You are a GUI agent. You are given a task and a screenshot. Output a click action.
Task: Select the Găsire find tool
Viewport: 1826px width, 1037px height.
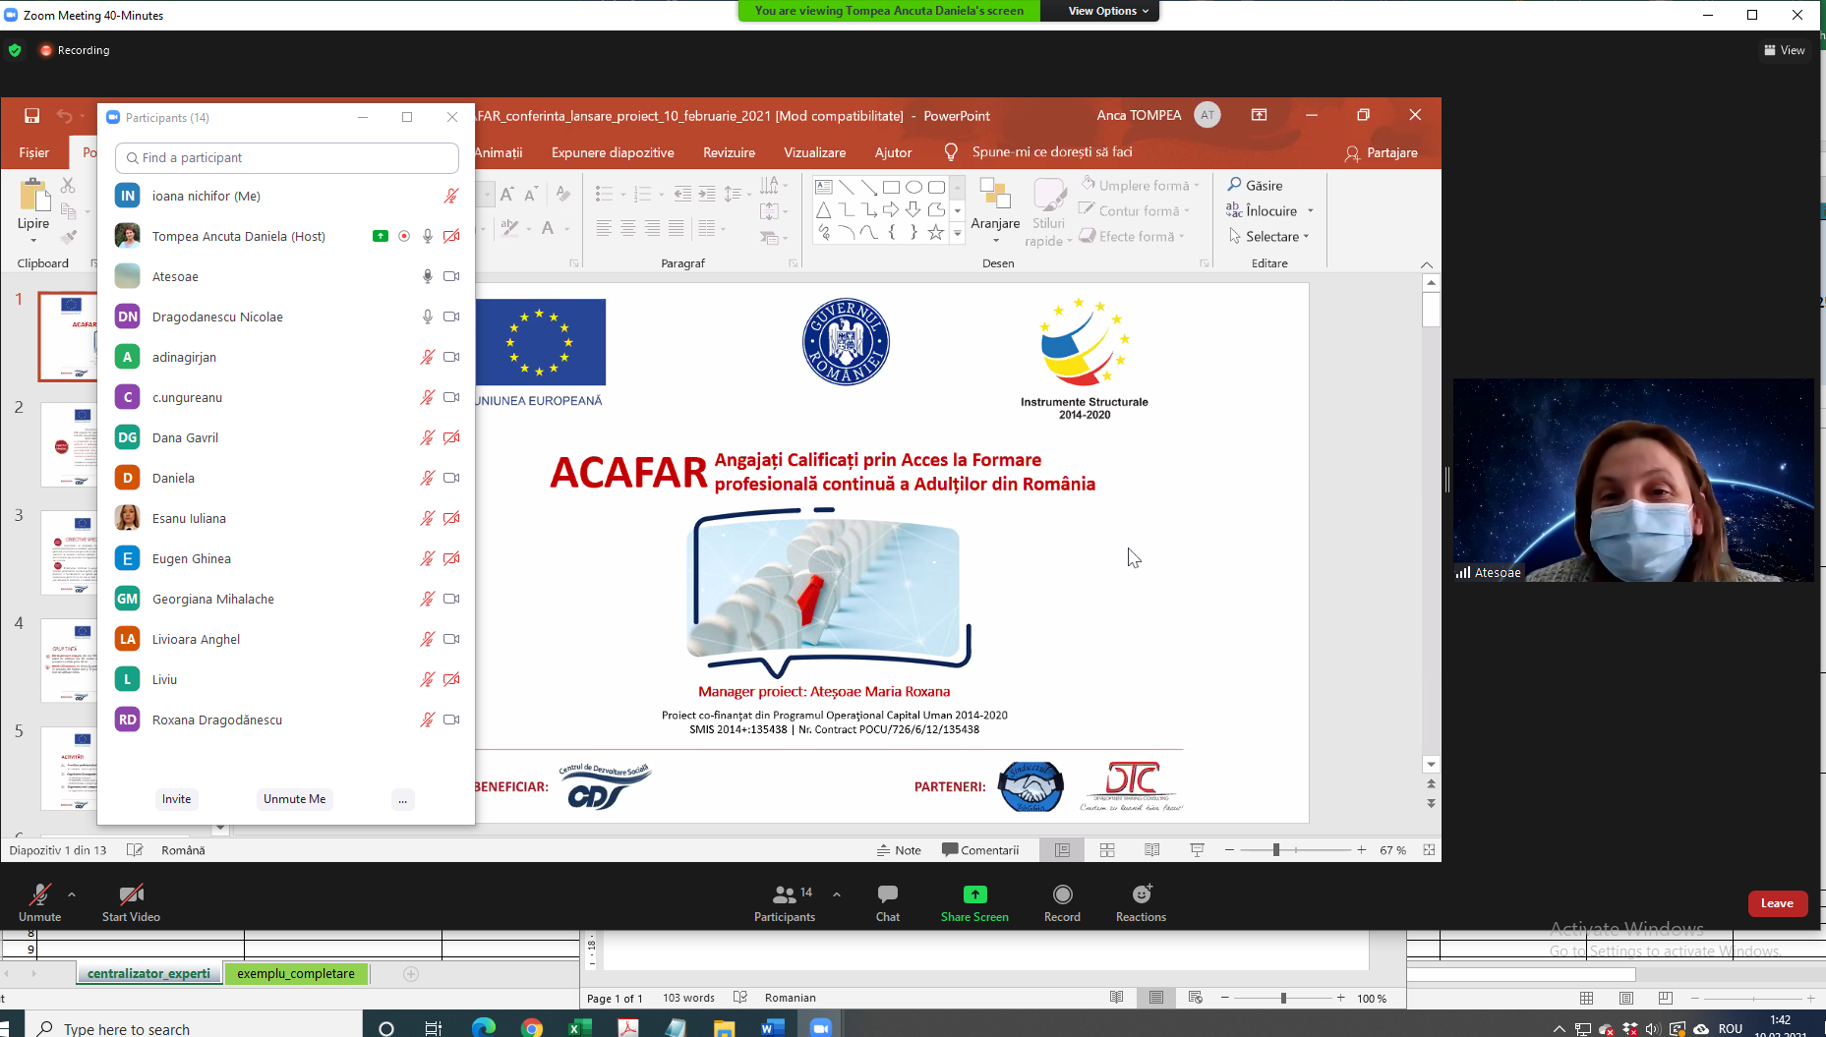pos(1255,185)
